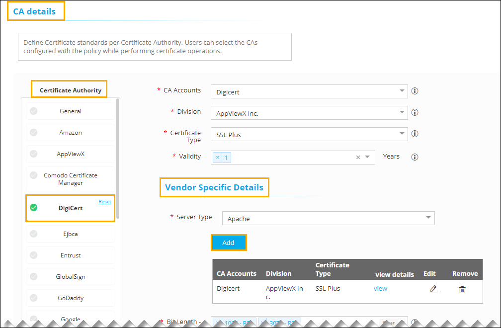Select AppViewX in Certificate Authority list
Screen dimensions: 501x328
tap(70, 154)
